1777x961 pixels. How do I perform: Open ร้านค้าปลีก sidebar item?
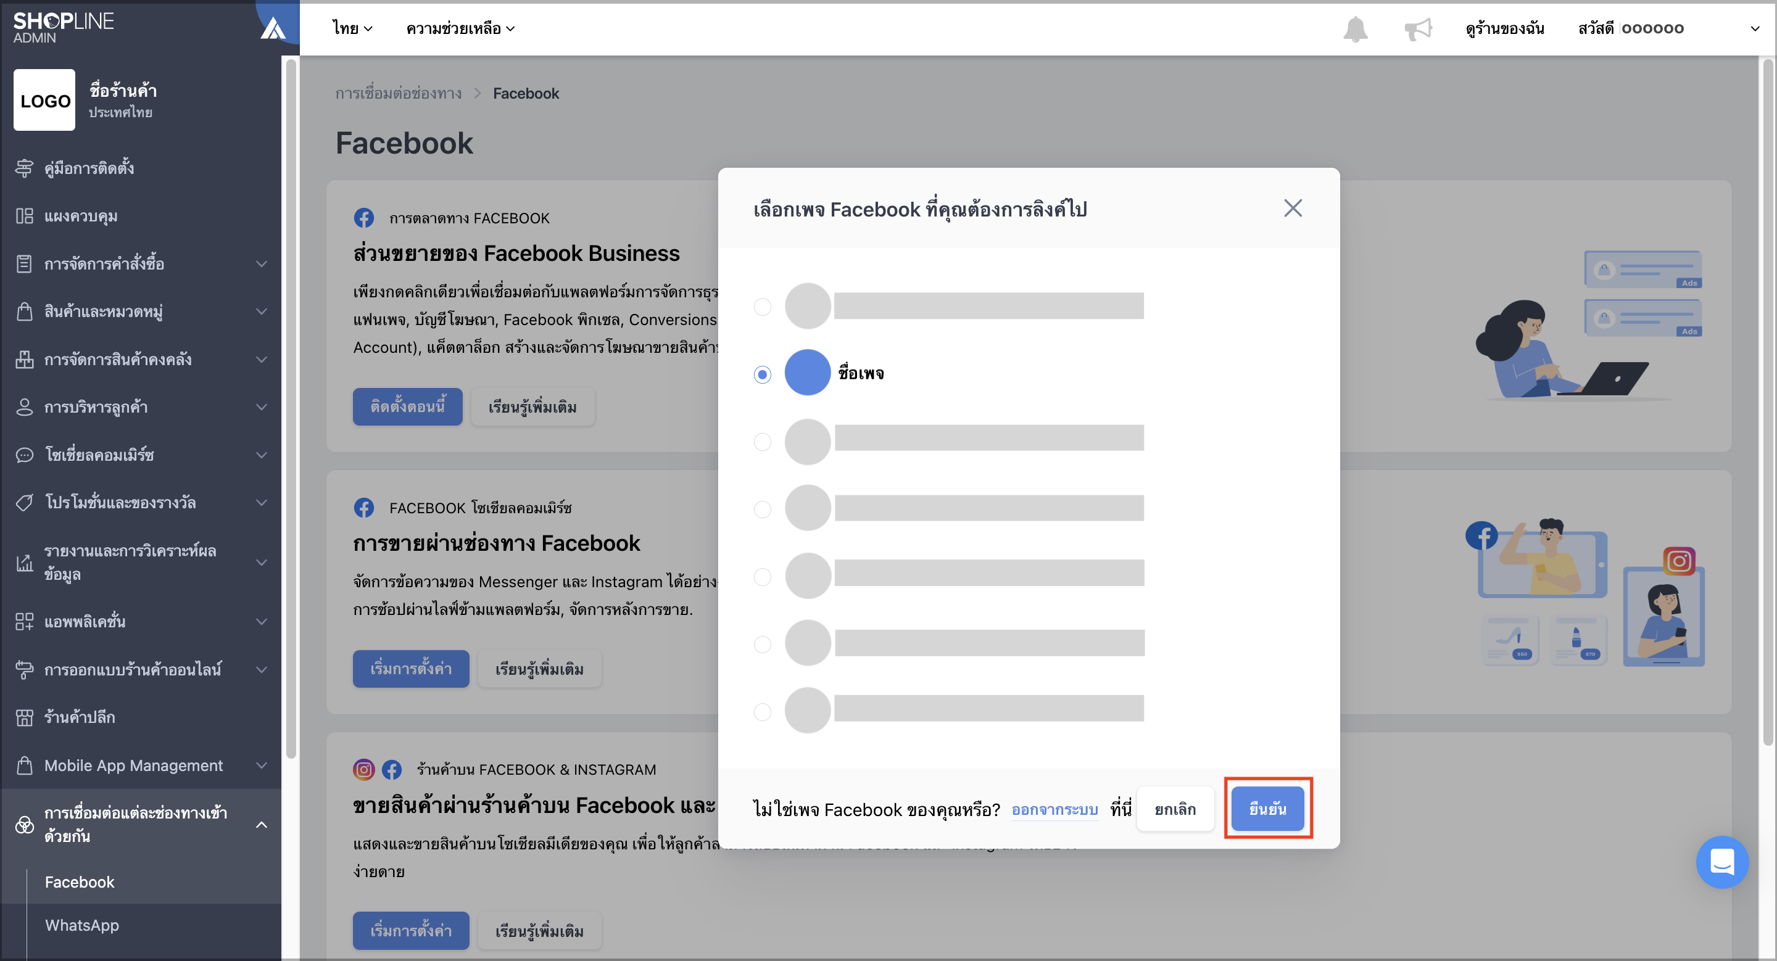point(141,717)
